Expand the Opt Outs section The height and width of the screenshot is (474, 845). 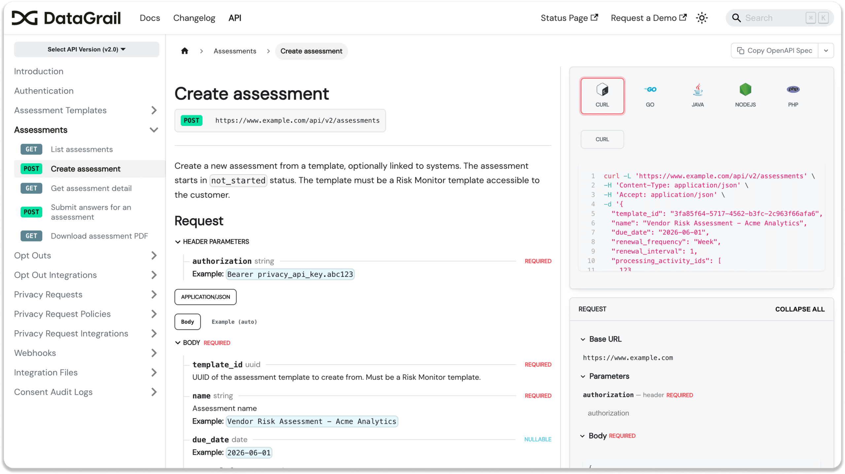tap(154, 255)
